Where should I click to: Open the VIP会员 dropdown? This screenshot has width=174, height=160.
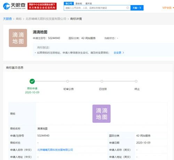click(168, 8)
